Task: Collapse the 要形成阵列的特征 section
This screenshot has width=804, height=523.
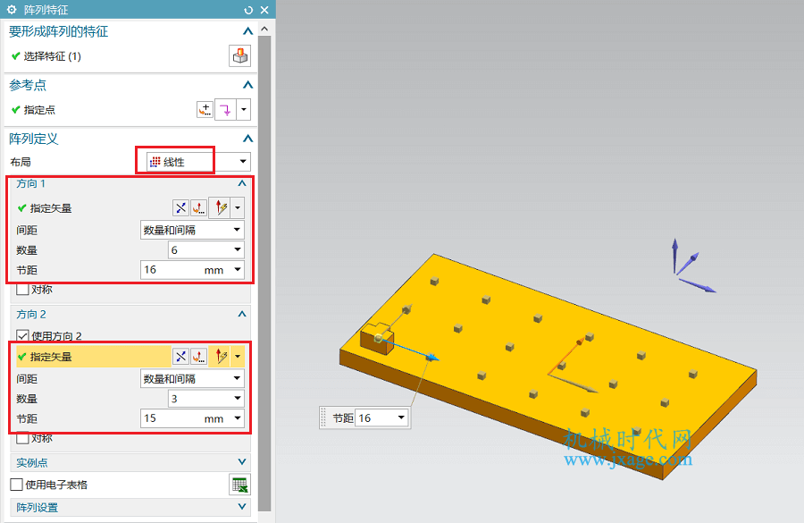Action: 247,31
